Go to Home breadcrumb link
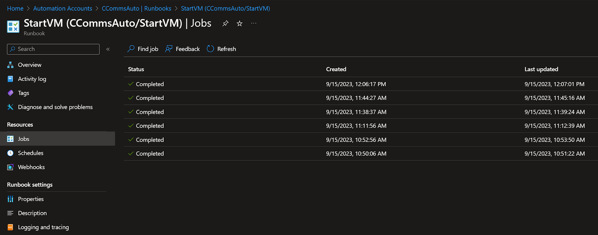The height and width of the screenshot is (235, 598). tap(15, 9)
